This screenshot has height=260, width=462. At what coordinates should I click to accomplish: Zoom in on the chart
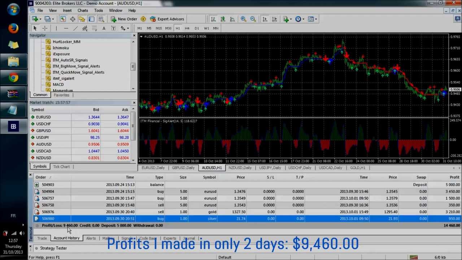243,19
